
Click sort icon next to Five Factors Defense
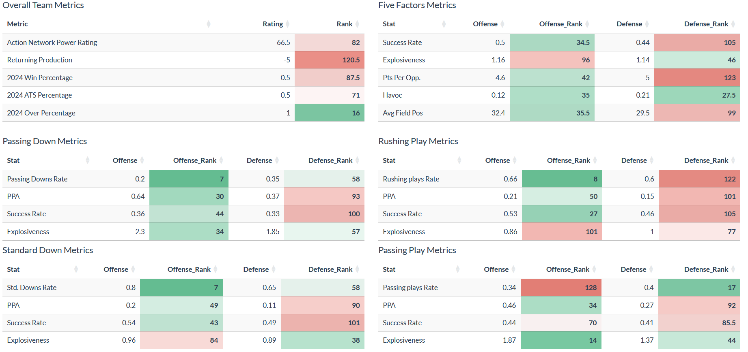click(x=647, y=24)
